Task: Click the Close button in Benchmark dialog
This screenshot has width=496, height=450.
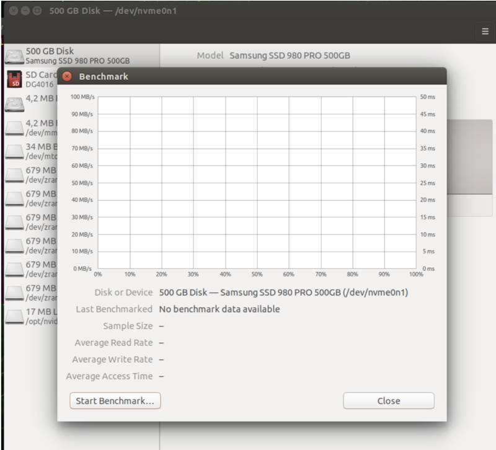Action: [389, 400]
